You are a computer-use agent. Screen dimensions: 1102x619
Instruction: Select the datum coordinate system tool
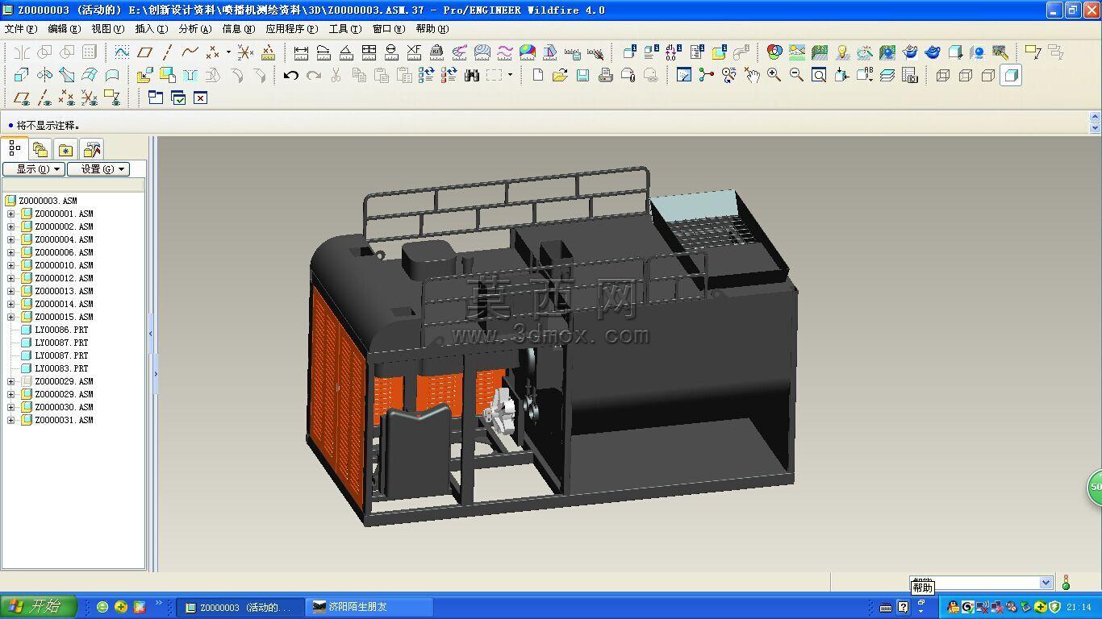coord(245,52)
